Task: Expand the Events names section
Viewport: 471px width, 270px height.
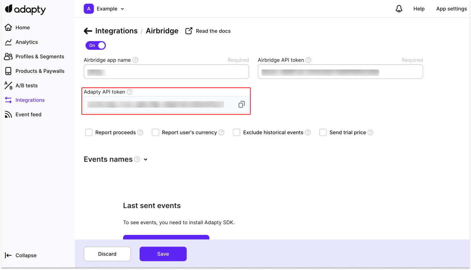Action: coord(146,160)
